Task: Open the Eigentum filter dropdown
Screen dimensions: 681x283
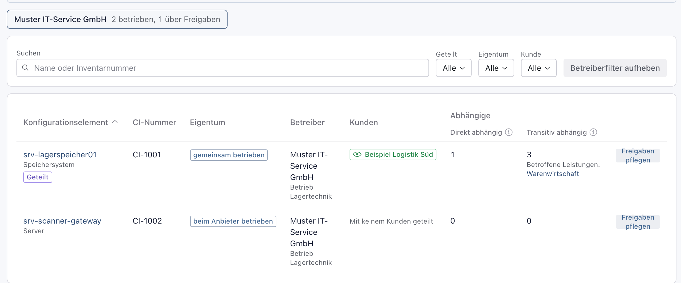Action: pos(496,68)
